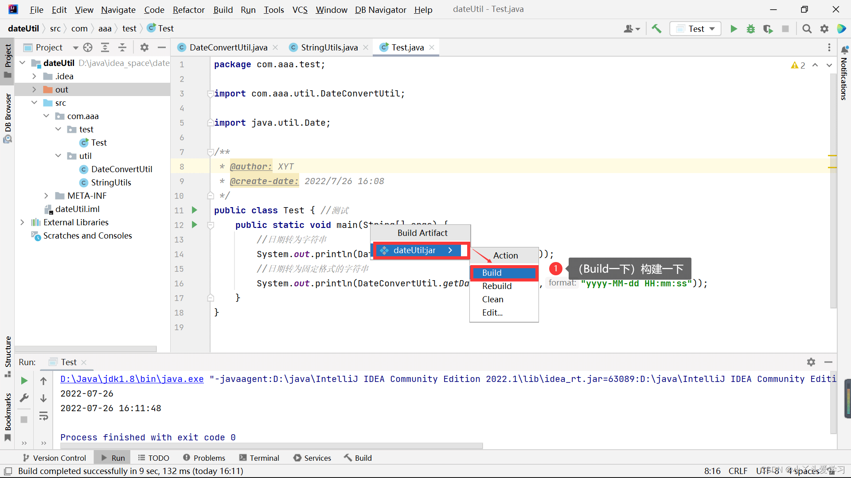Viewport: 851px width, 478px height.
Task: Click the java.exe path link in console
Action: [132, 379]
